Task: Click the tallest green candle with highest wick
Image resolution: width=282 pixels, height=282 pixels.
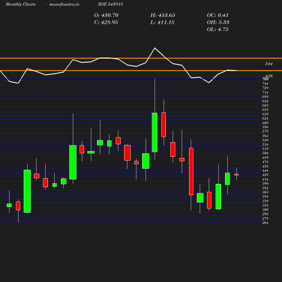Action: 155,133
